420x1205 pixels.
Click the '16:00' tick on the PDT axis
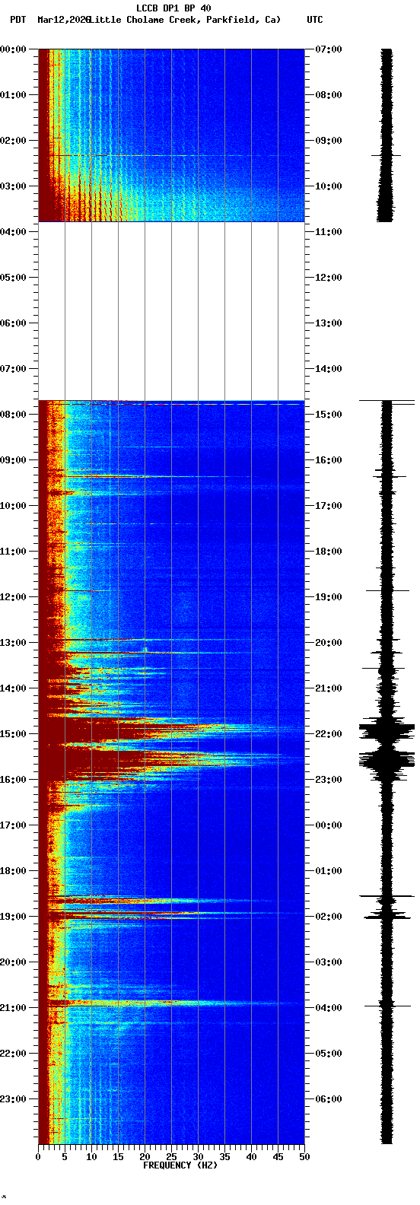tap(13, 779)
